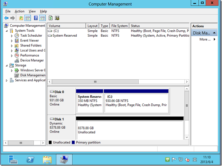Open the Help menu
Image resolution: width=222 pixels, height=166 pixels.
(43, 11)
